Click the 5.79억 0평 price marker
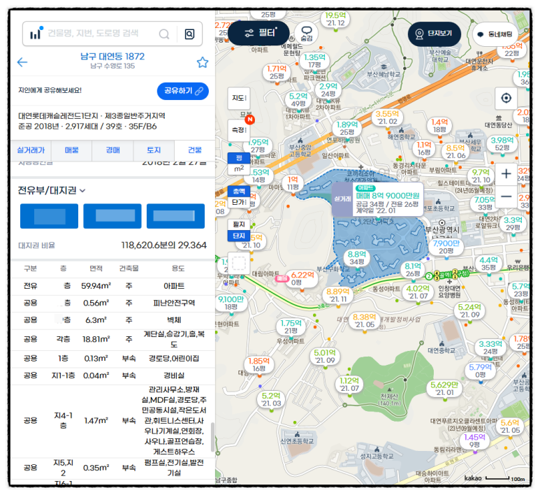Viewport: 540px width, 495px height. pos(481,371)
